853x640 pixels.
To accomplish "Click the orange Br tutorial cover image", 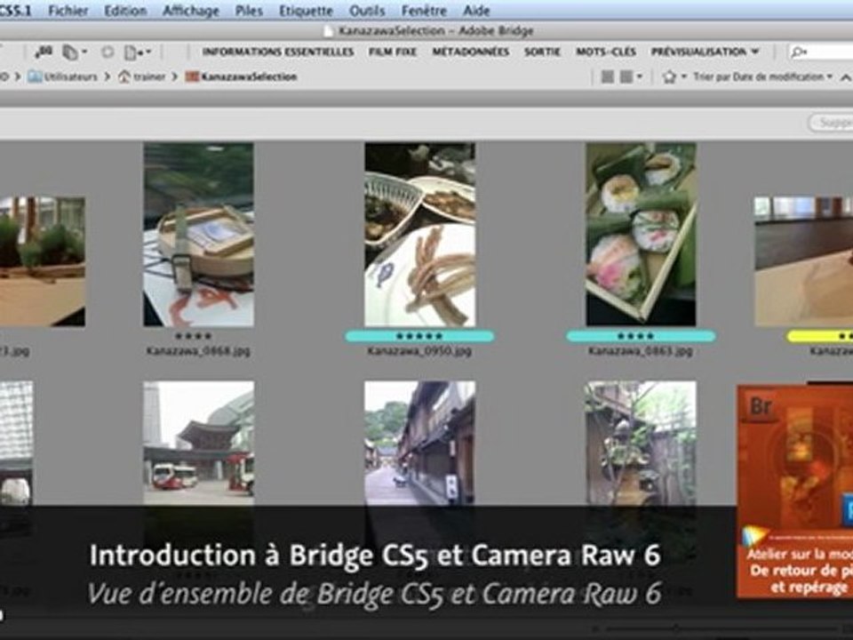I will point(794,492).
